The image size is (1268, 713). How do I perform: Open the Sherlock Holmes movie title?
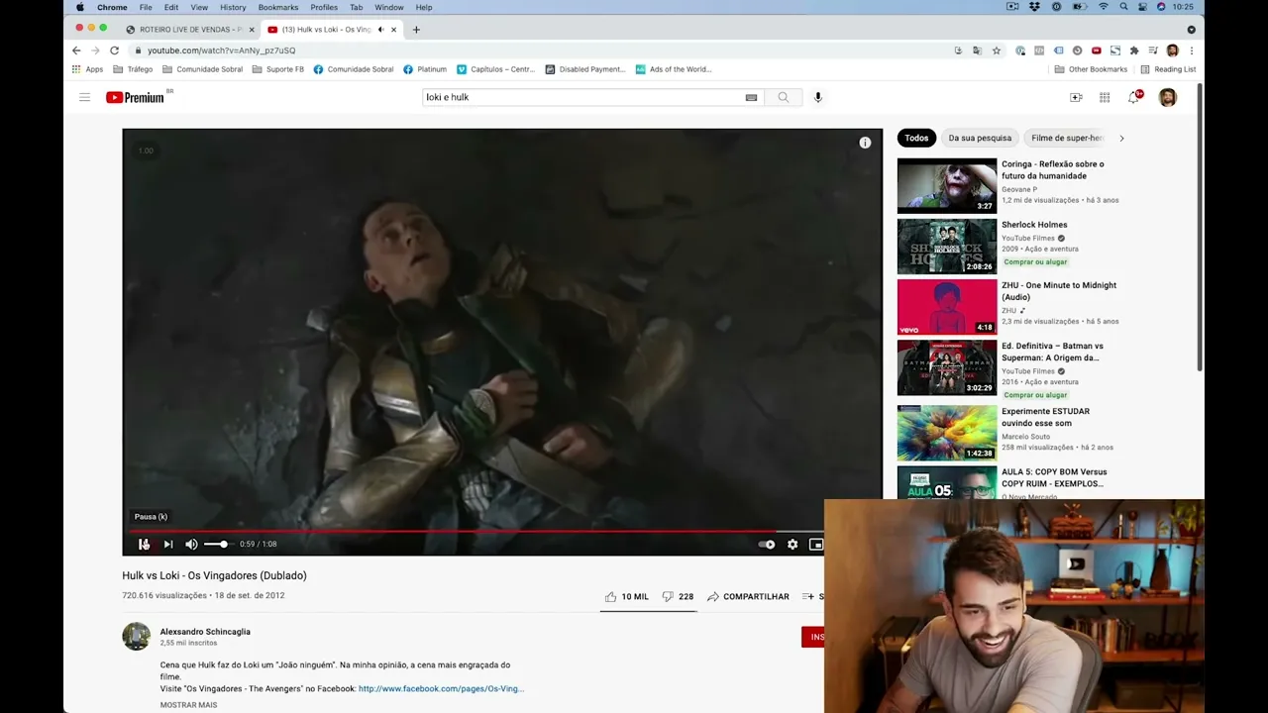click(x=1034, y=225)
